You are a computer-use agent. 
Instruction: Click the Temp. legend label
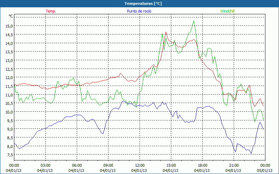coord(51,11)
